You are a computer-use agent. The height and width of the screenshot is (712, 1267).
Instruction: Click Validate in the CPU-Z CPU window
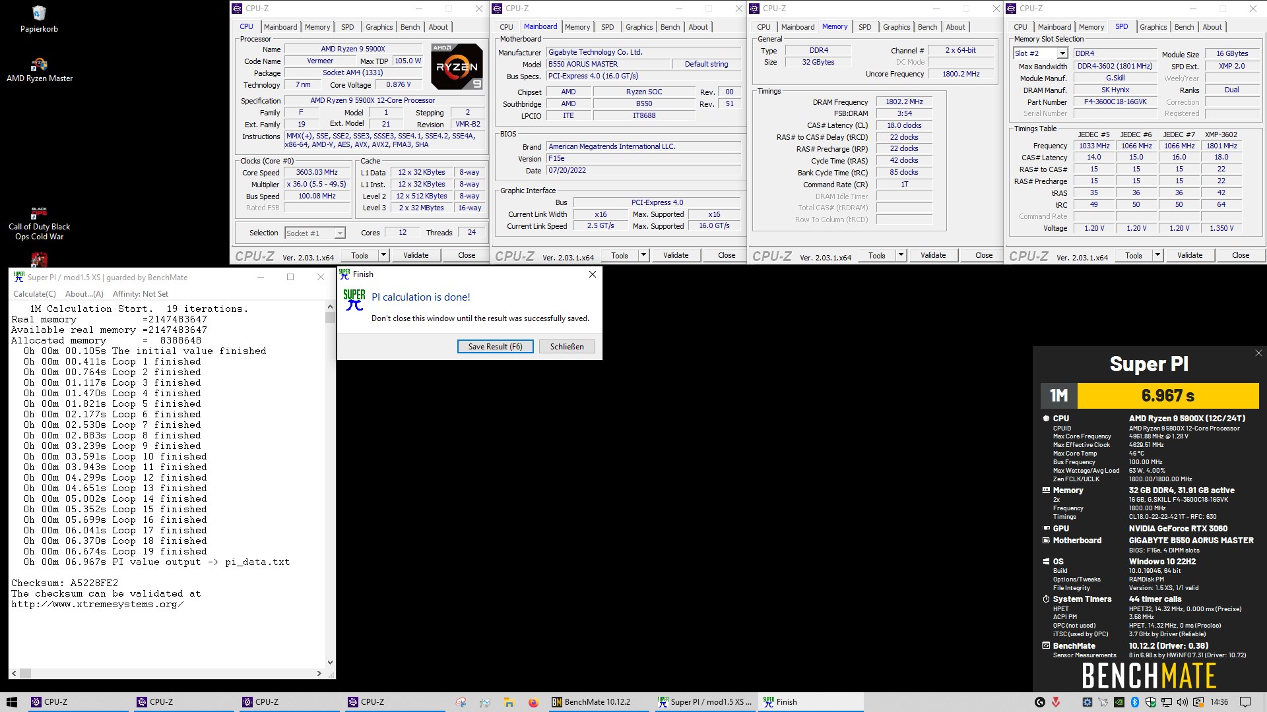click(x=416, y=255)
